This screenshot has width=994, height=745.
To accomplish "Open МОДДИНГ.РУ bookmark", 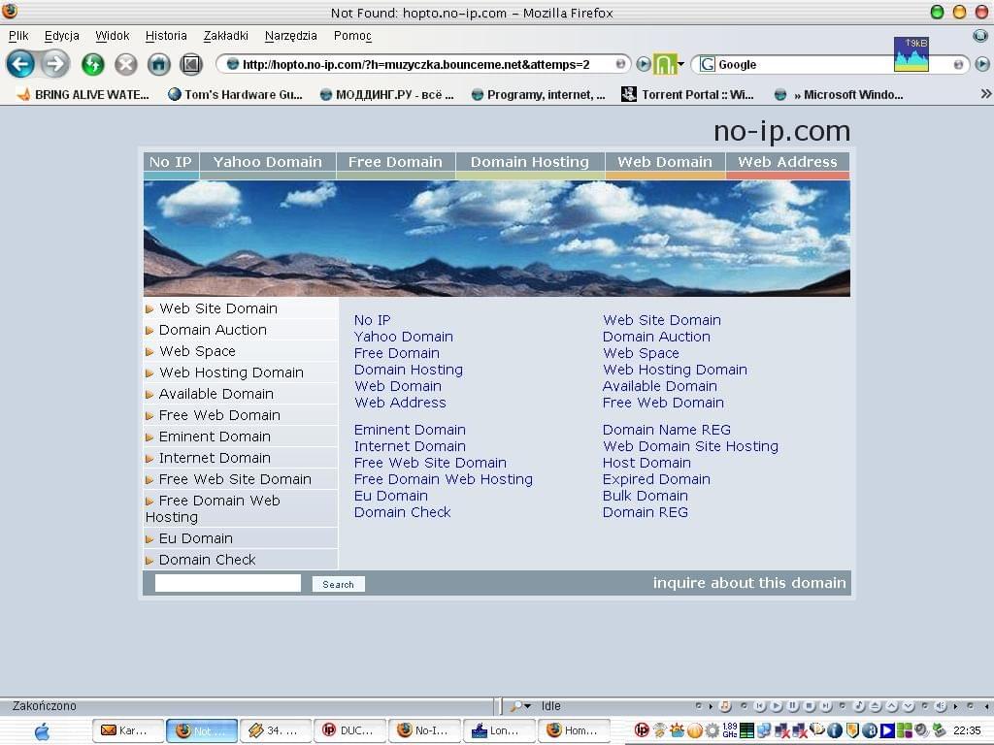I will [386, 94].
